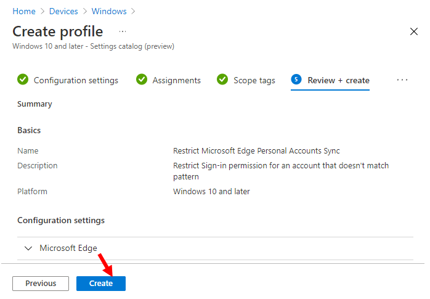Screen dimensions: 430x299
Task: Select the platform value 'Windows 10 and later'
Action: [211, 192]
